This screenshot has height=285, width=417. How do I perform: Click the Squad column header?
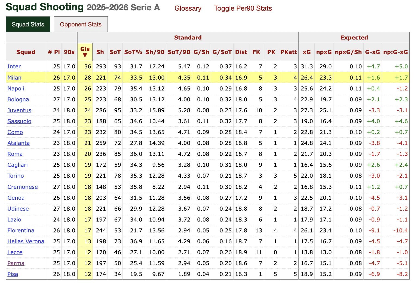[x=26, y=52]
